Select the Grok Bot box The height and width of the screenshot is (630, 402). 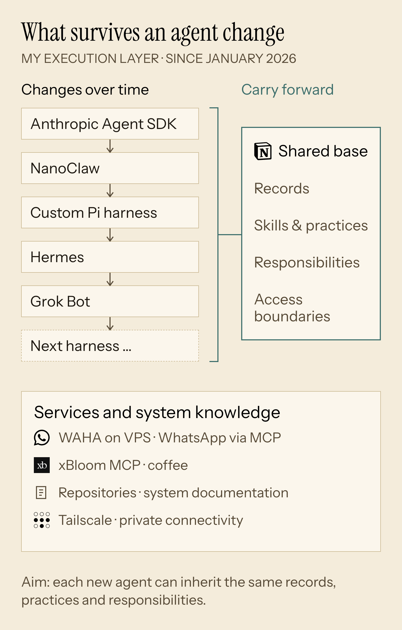pyautogui.click(x=110, y=301)
